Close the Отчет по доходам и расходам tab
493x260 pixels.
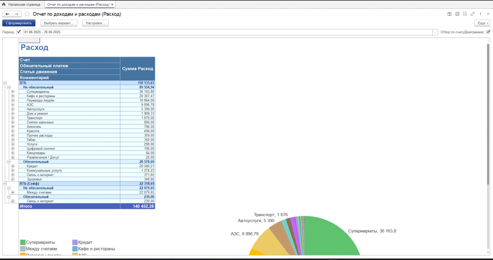click(x=112, y=4)
